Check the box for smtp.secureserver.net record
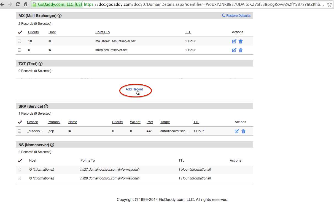Image resolution: width=334 pixels, height=202 pixels. (x=19, y=50)
